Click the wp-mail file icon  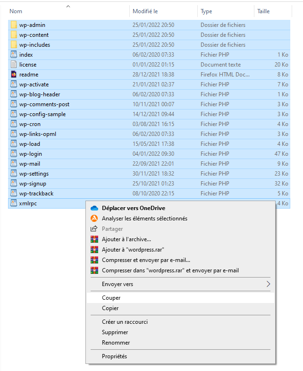click(14, 164)
